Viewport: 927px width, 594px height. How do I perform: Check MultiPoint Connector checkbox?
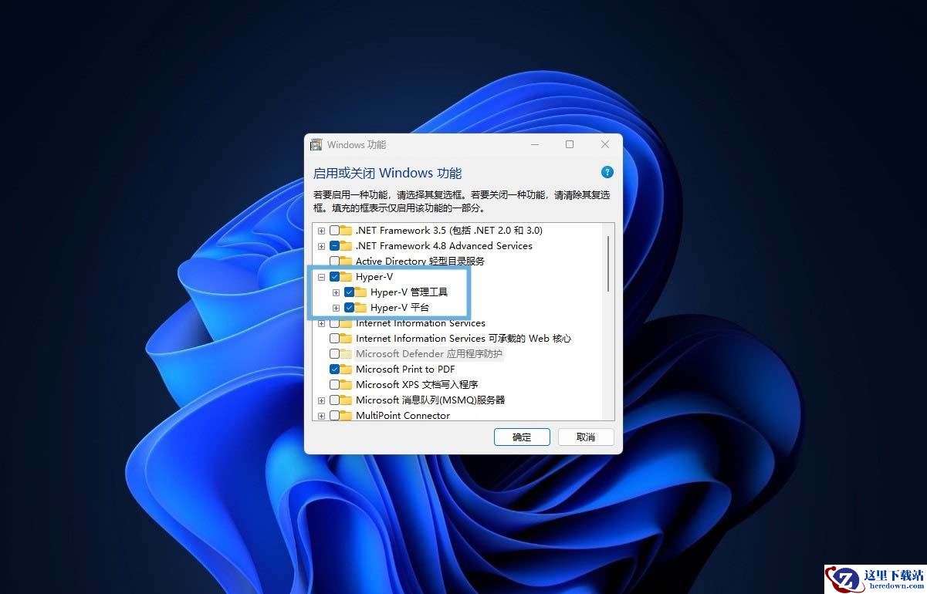(x=334, y=415)
